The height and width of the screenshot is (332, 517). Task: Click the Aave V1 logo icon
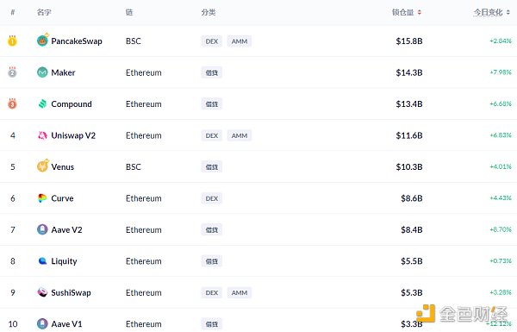click(42, 323)
